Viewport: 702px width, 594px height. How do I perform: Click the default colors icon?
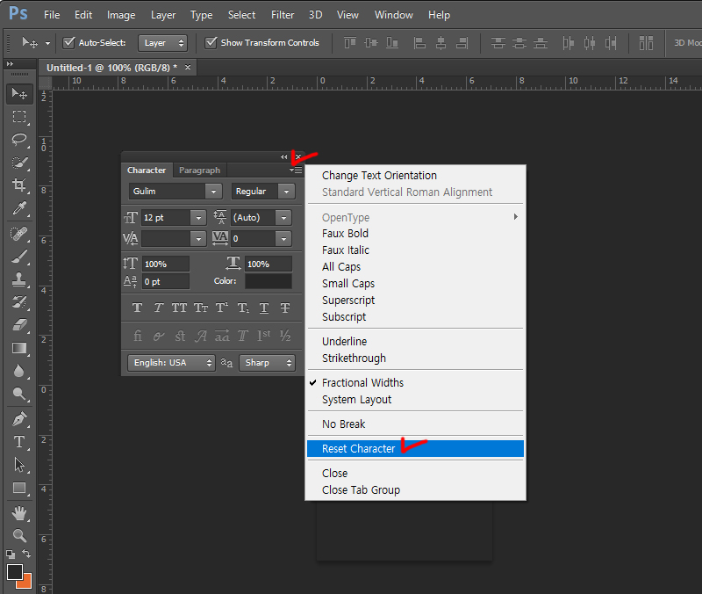[11, 554]
